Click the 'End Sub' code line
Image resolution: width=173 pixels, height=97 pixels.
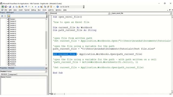point(58,73)
